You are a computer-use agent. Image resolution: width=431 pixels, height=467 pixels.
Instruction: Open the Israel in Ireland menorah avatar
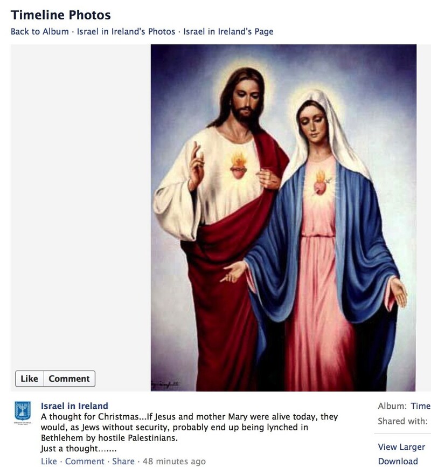(x=23, y=412)
